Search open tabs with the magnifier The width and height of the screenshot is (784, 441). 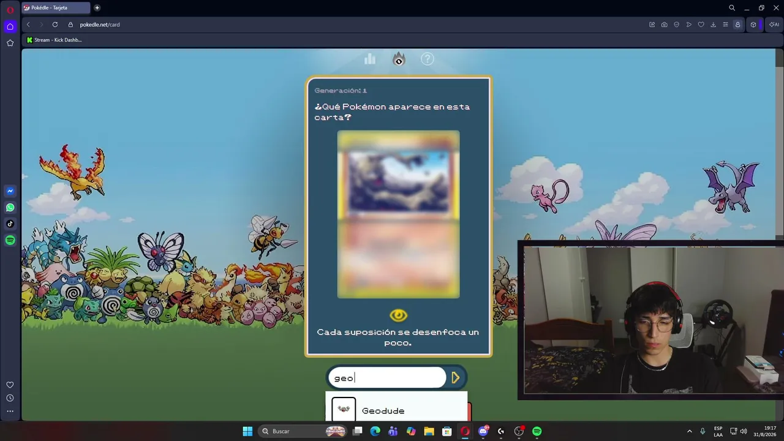click(732, 8)
